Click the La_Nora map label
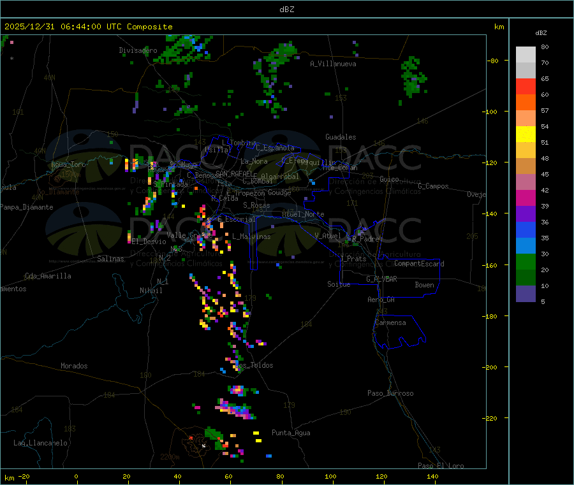574x485 pixels. 254,161
